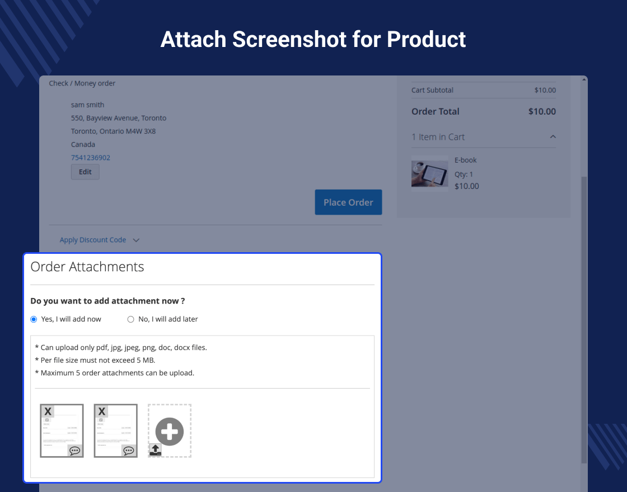The image size is (627, 492).
Task: Click 'Per file size must not exceed 5 MB.'
Action: tap(95, 360)
